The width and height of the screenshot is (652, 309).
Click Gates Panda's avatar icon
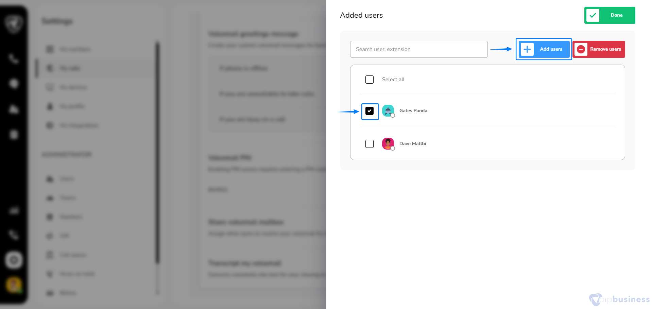point(388,111)
